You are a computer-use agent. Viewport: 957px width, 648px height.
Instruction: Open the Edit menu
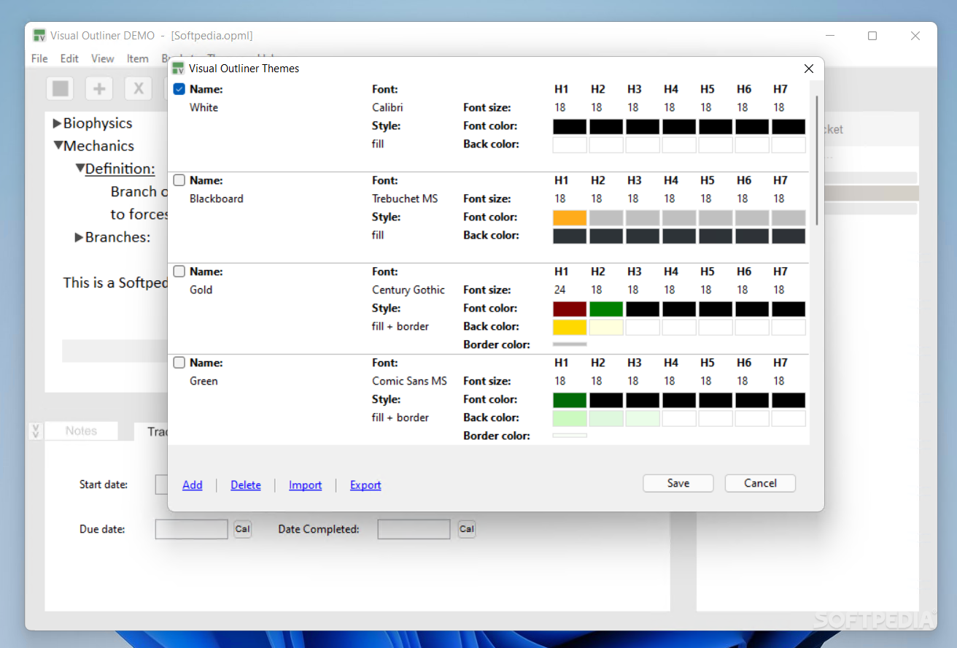69,58
